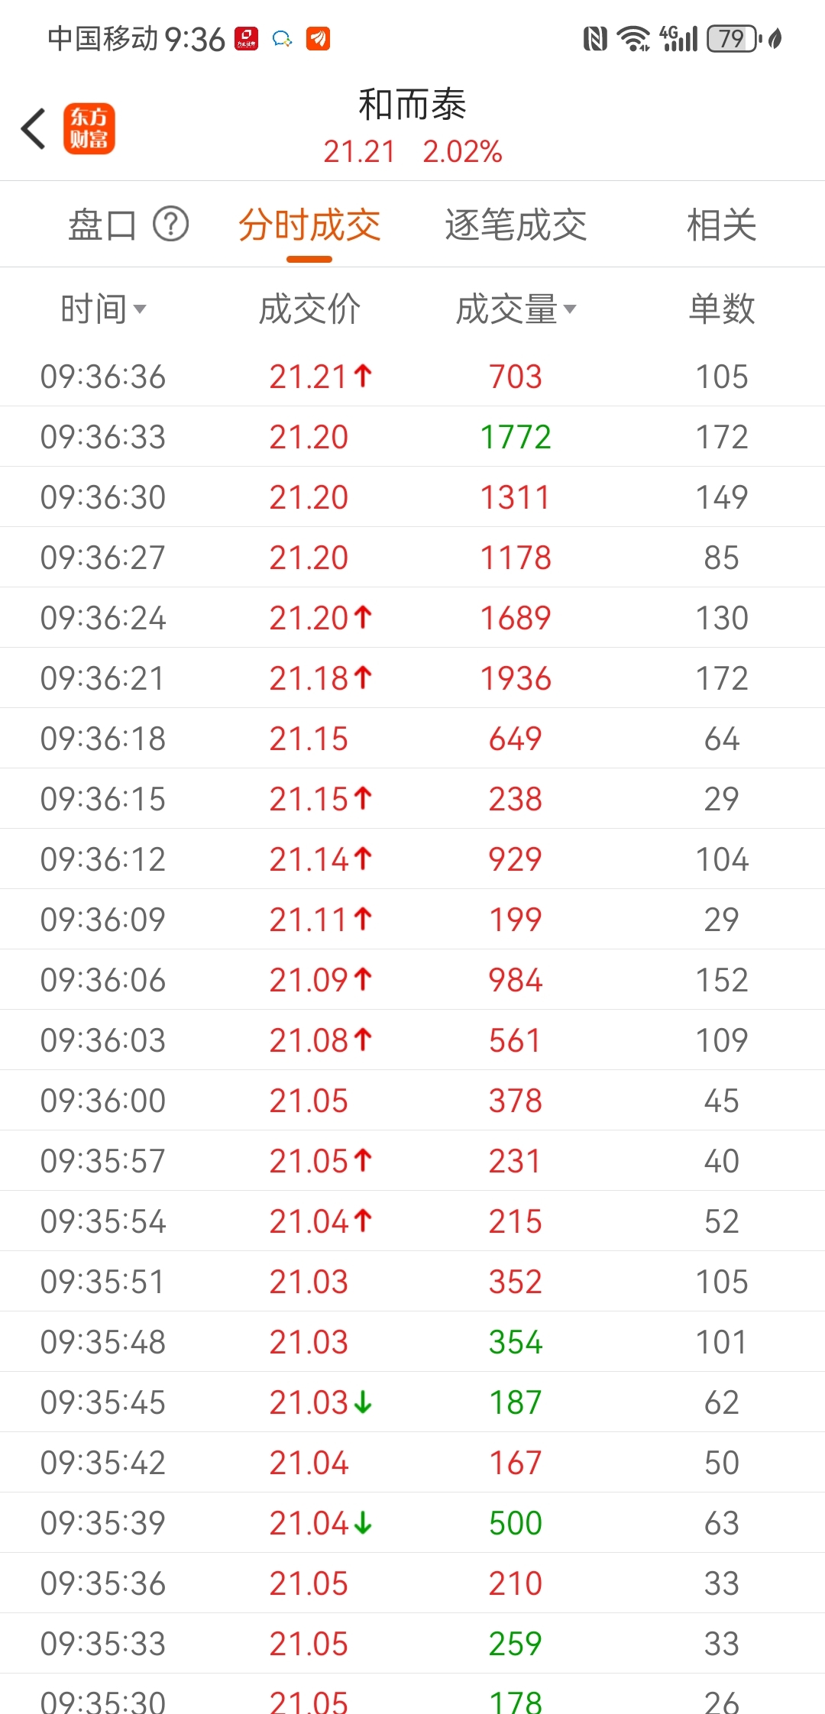Switch to 逐笔成交 tab
Viewport: 825px width, 1714px height.
click(516, 225)
